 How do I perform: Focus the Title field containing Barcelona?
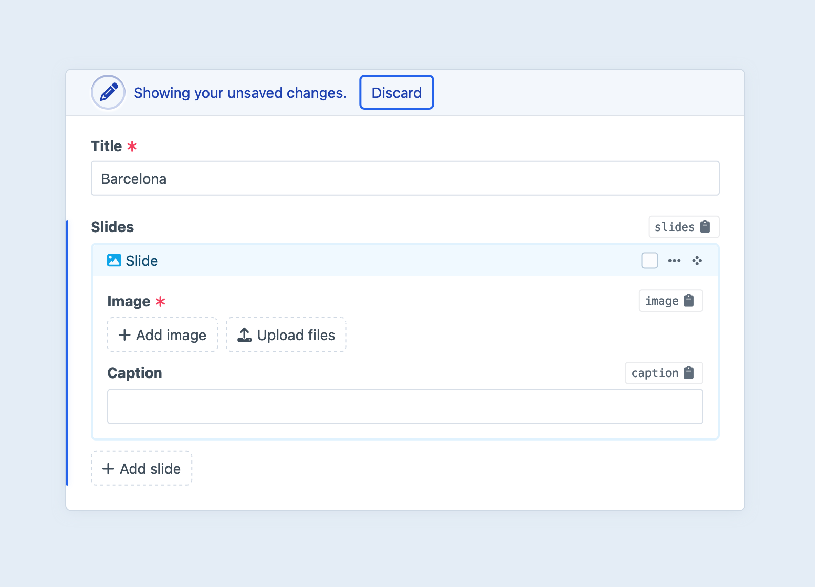(405, 179)
